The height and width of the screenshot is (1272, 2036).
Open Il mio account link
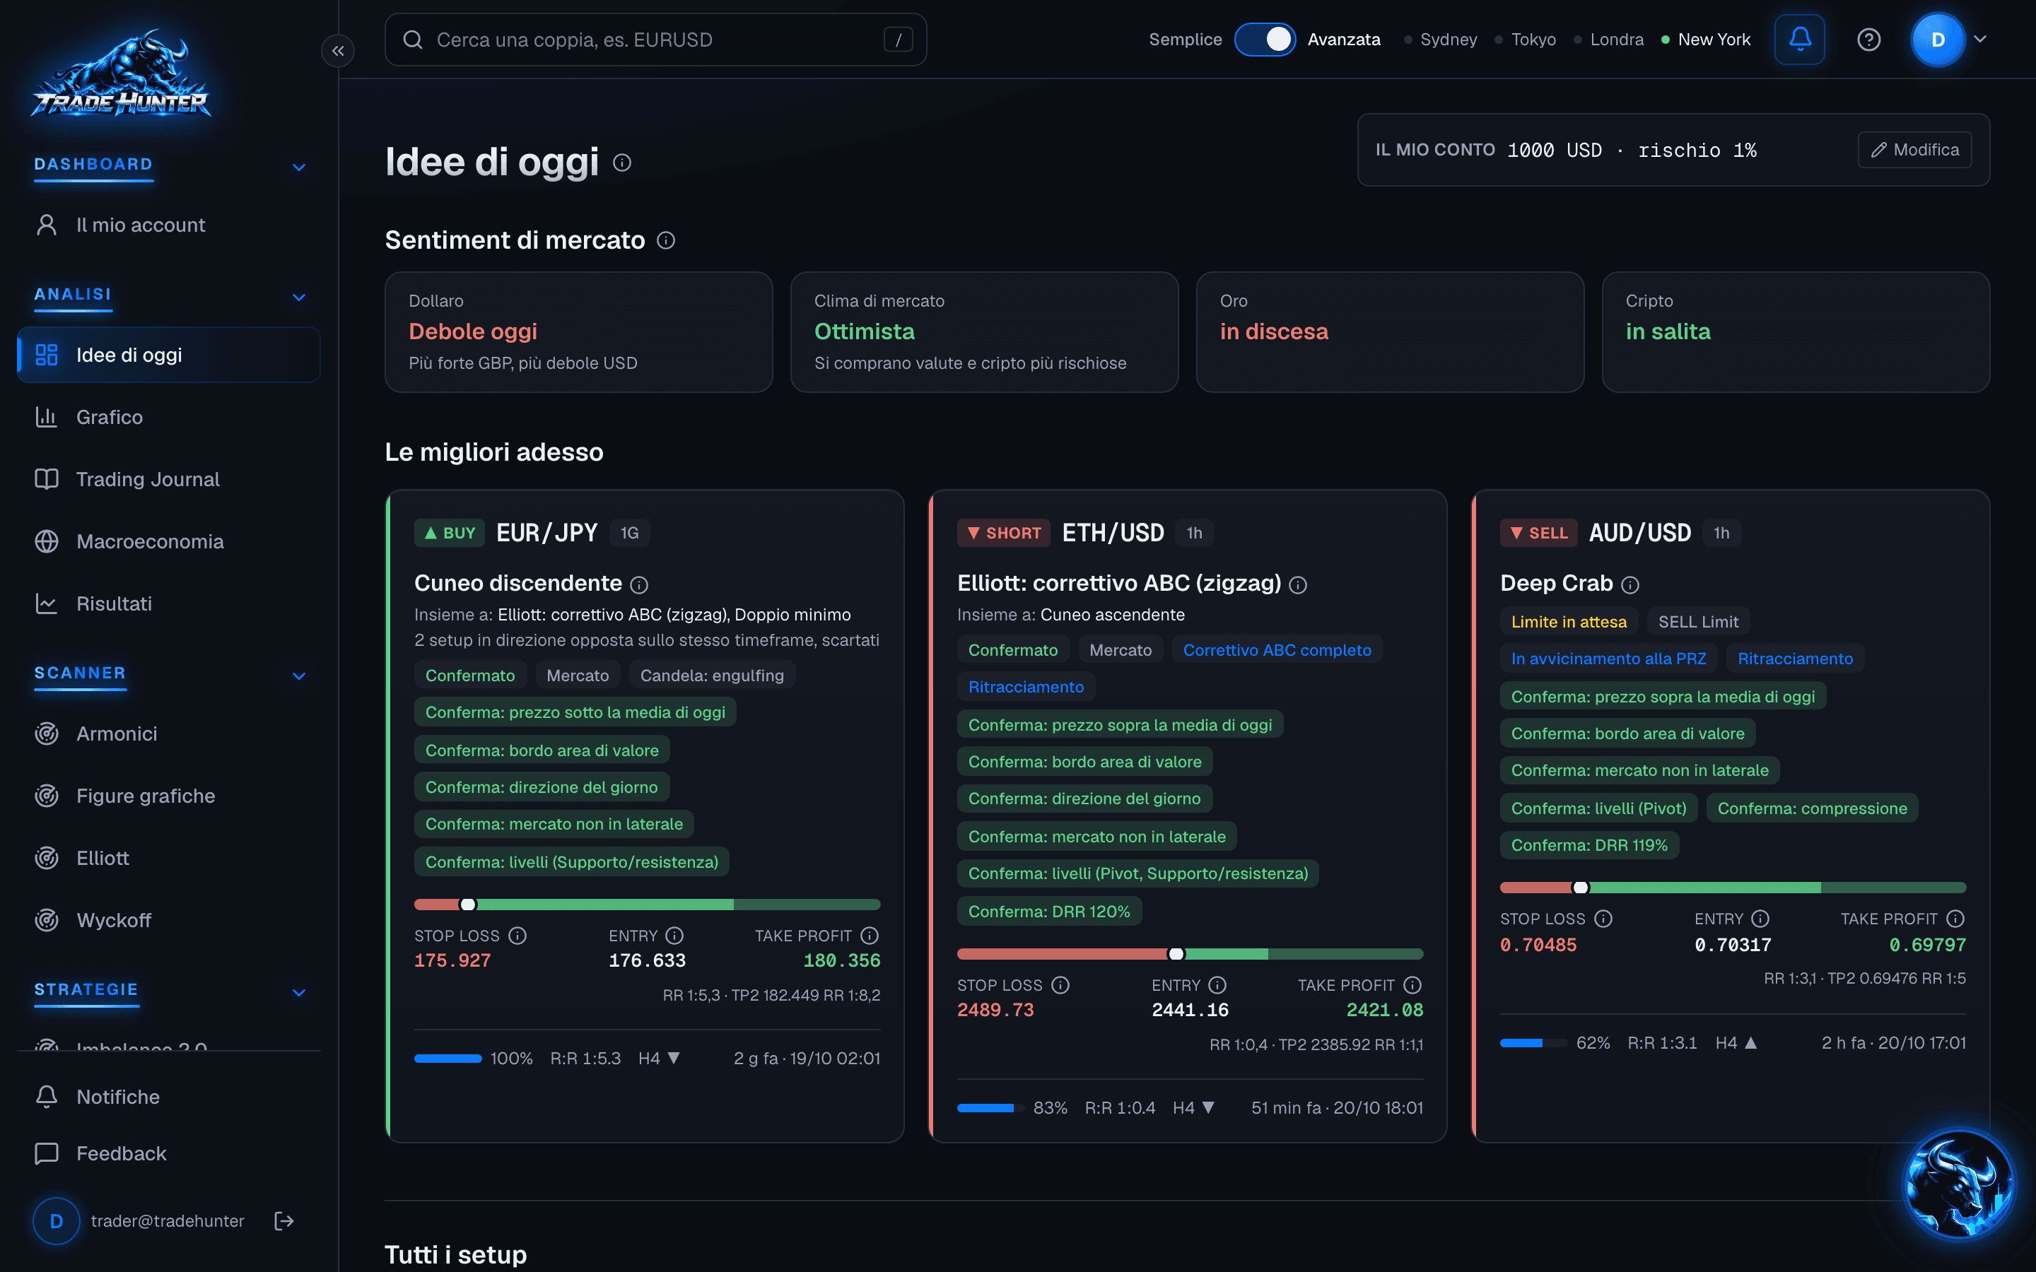pos(168,225)
